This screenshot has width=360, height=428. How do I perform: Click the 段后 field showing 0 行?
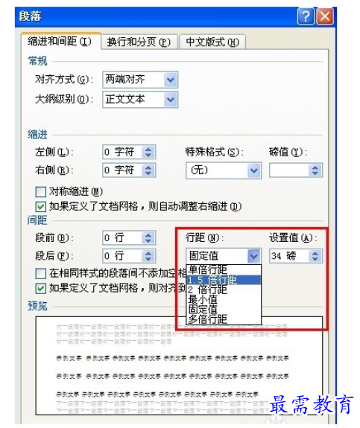[129, 256]
